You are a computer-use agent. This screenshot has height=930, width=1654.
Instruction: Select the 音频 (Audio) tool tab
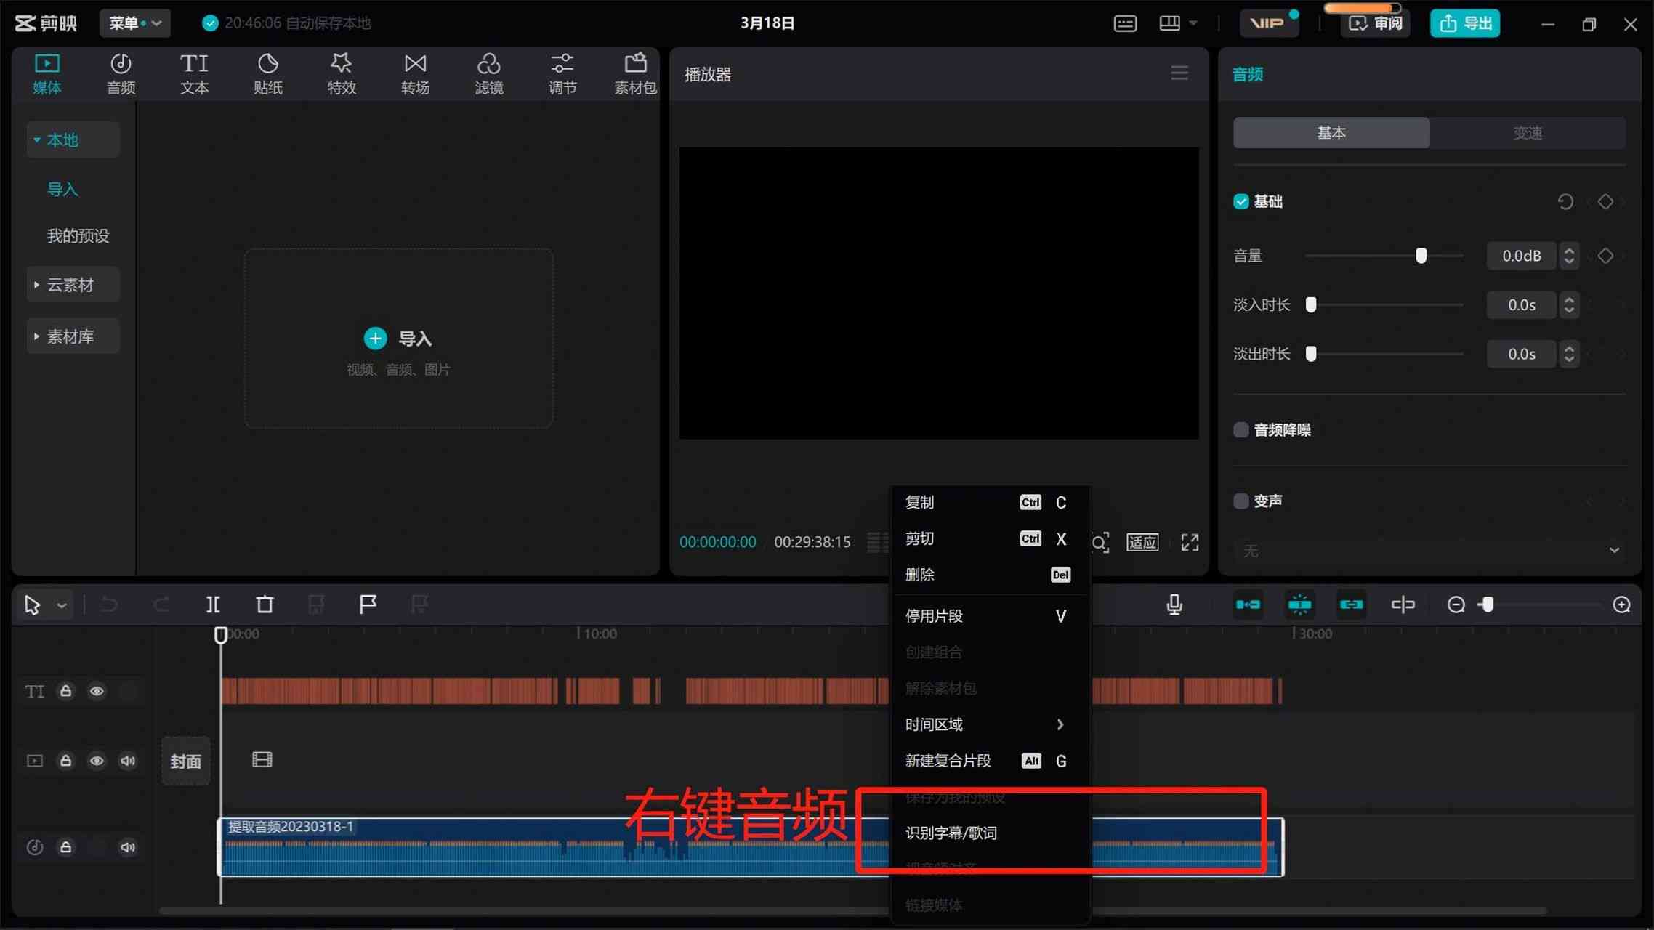[121, 73]
